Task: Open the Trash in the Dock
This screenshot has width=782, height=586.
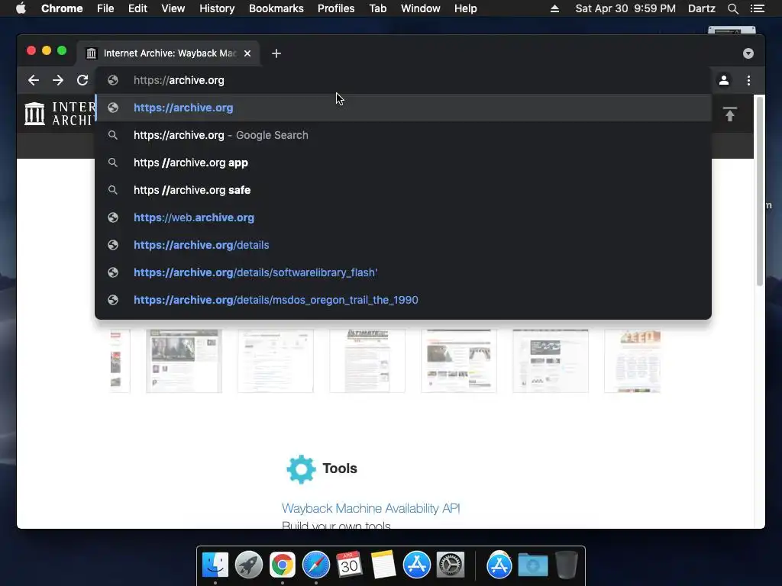Action: (x=566, y=565)
